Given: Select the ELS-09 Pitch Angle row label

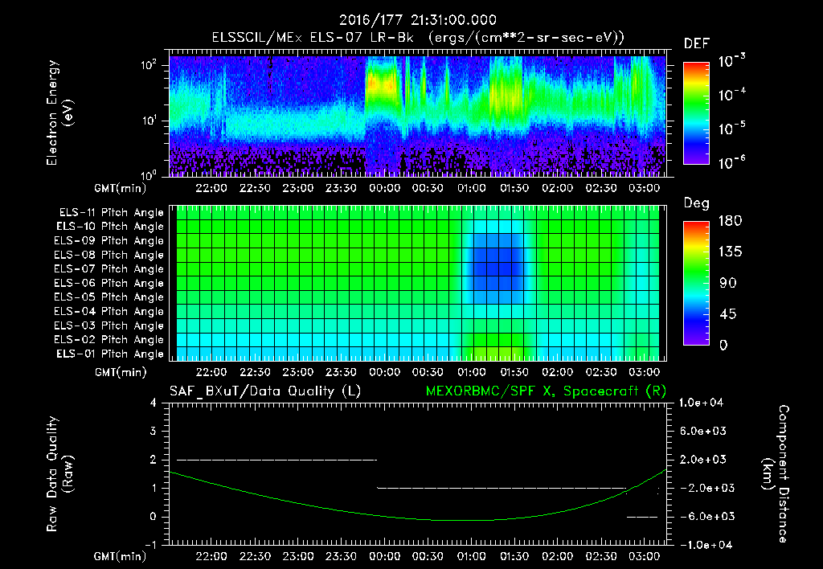Looking at the screenshot, I should 109,241.
